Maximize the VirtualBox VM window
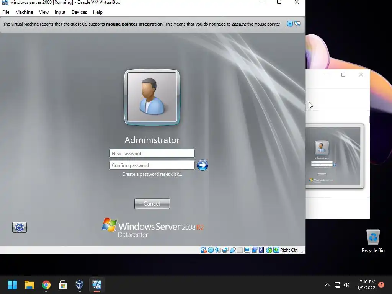The height and width of the screenshot is (294, 392). pos(279,2)
